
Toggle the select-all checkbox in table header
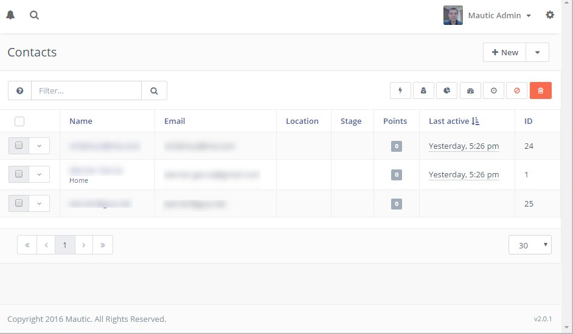click(19, 121)
